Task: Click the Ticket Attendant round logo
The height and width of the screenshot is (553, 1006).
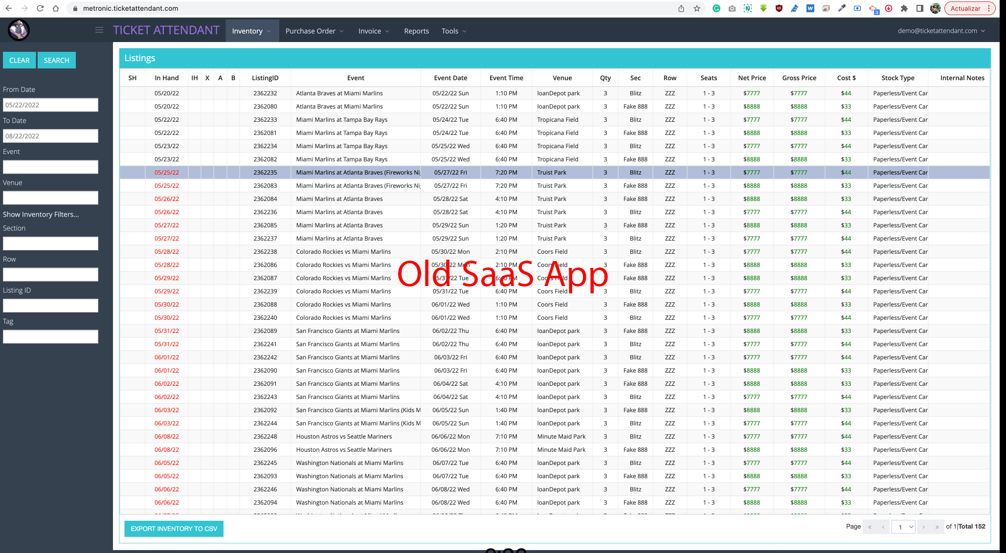Action: coord(19,30)
